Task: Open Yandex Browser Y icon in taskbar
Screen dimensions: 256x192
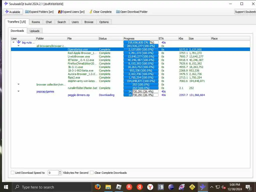Action: 150,187
